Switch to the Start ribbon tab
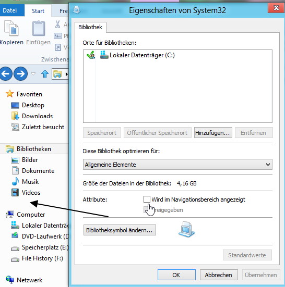 pos(38,11)
